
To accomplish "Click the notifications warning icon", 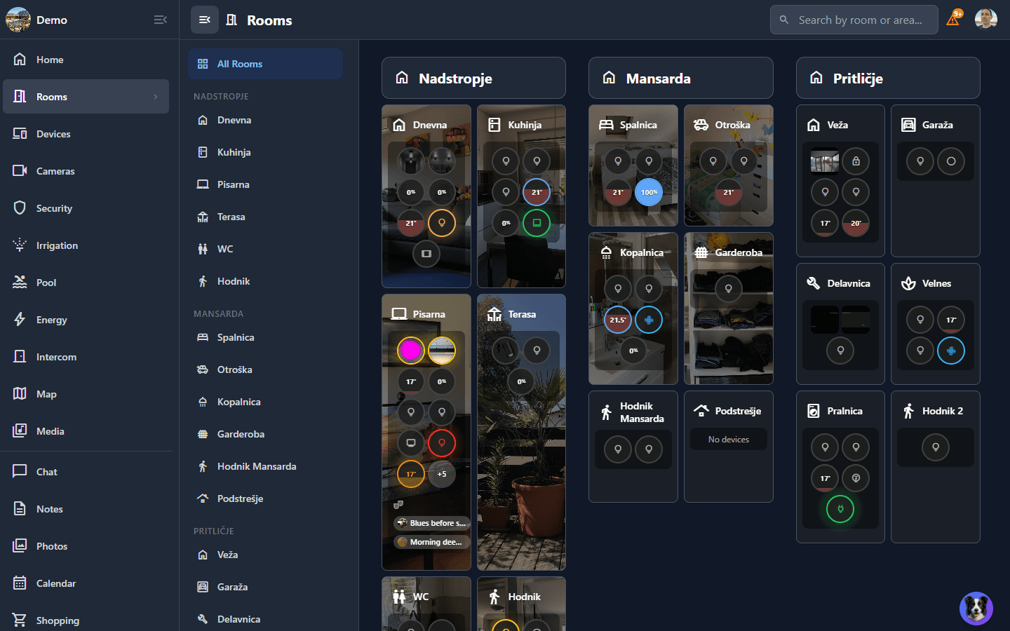I will pos(953,19).
